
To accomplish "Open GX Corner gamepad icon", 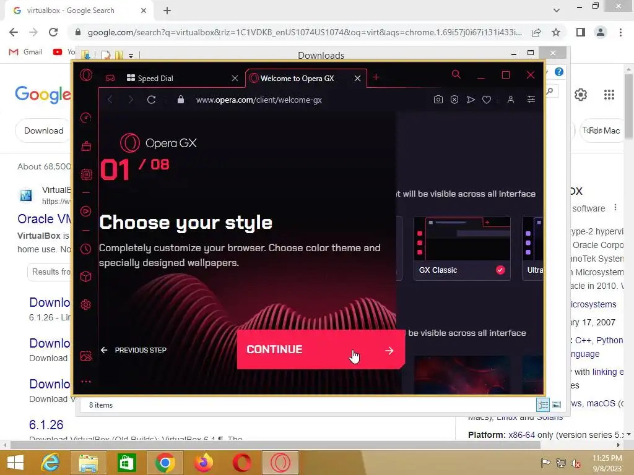I will tap(110, 79).
